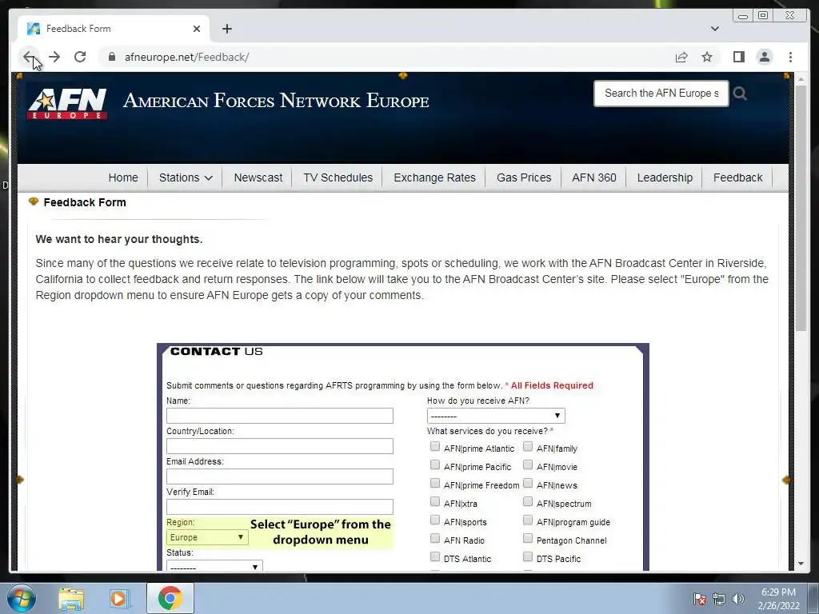Open Action Center flag in system tray
The image size is (819, 614).
tap(699, 598)
